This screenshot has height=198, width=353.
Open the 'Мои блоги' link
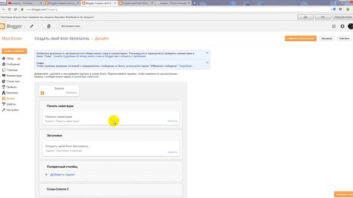12,38
